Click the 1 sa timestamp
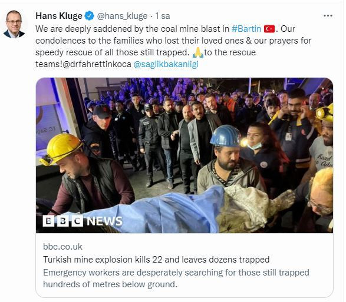This screenshot has height=302, width=346. click(163, 16)
